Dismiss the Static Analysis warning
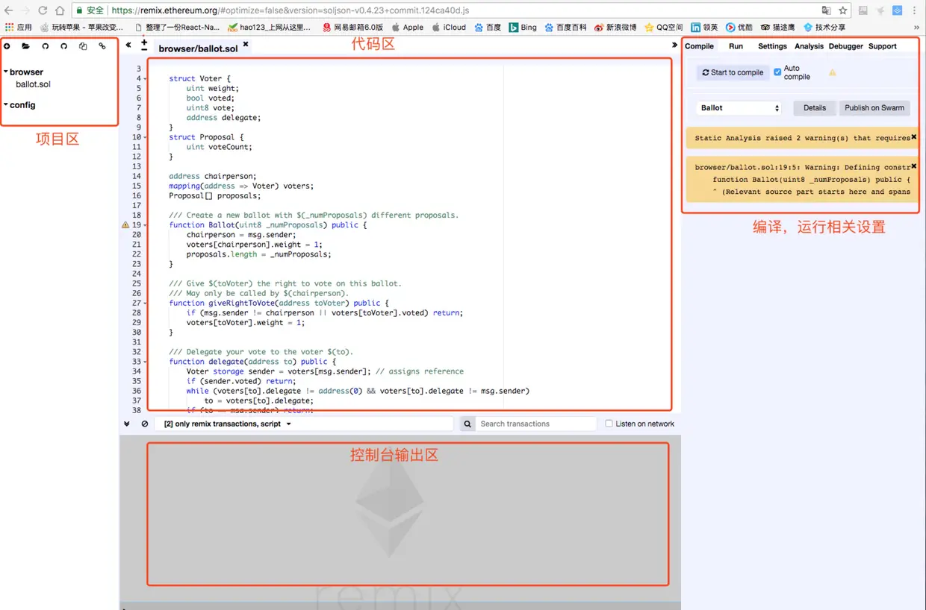 pos(913,136)
